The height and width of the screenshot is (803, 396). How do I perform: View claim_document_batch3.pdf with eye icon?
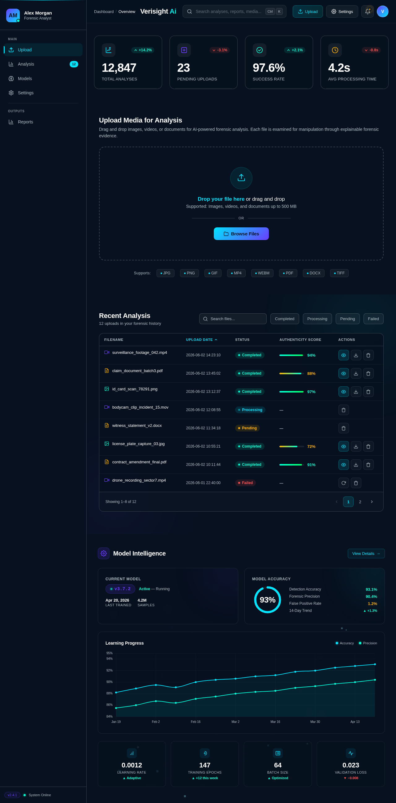343,373
